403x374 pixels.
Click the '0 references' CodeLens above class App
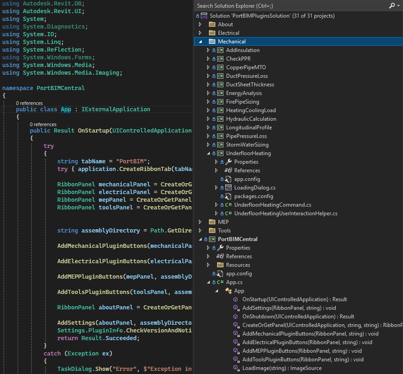[x=29, y=103]
